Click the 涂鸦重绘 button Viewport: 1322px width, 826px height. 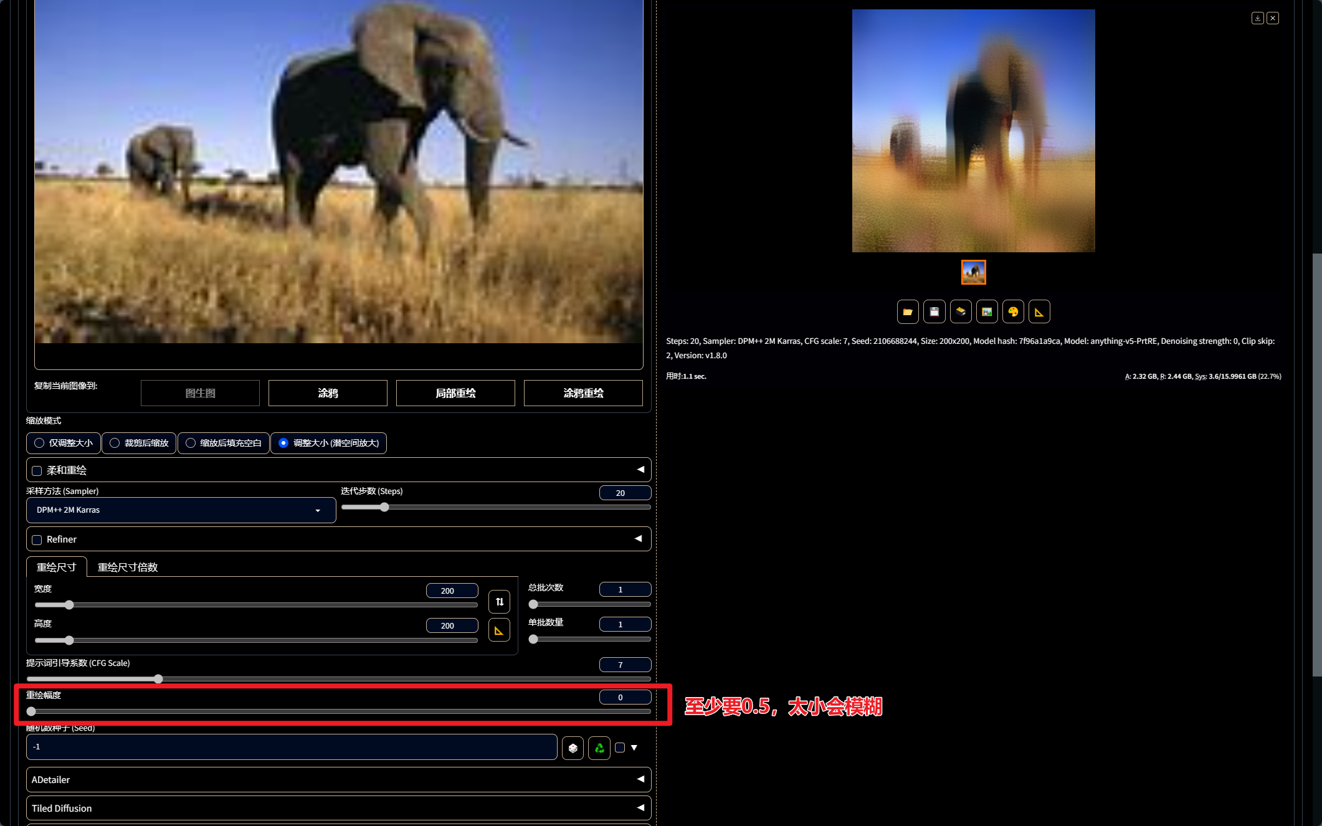(x=583, y=393)
